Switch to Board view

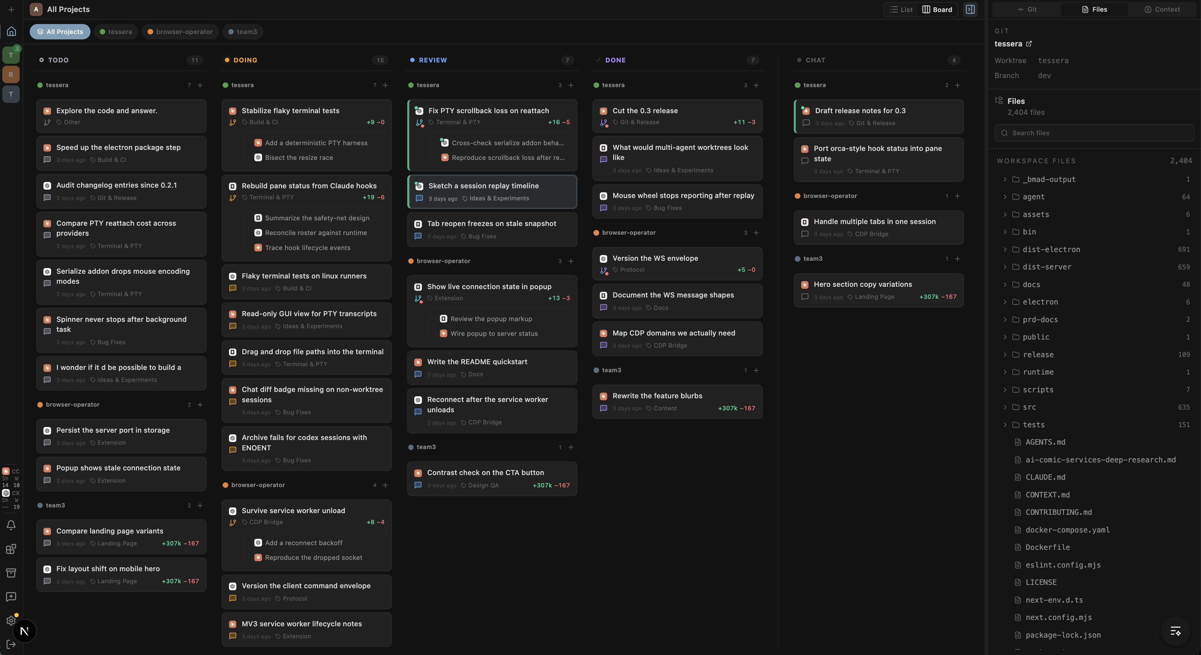click(x=937, y=9)
